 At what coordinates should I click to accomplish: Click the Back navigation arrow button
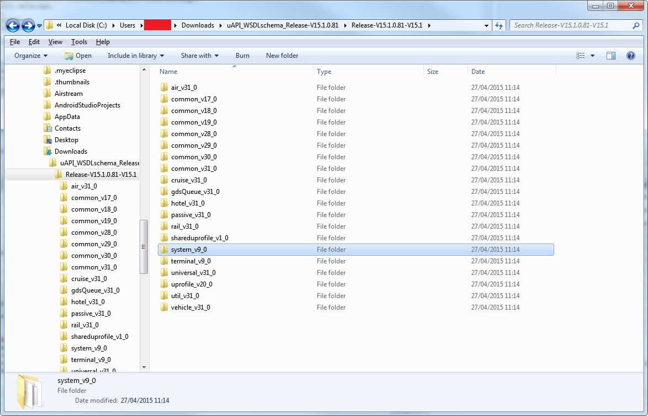tap(13, 25)
